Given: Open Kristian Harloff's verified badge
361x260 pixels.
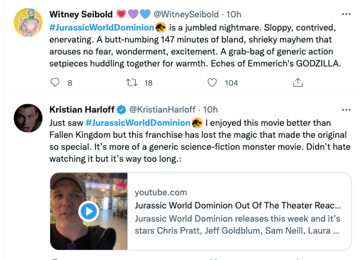Looking at the screenshot, I should pos(121,109).
